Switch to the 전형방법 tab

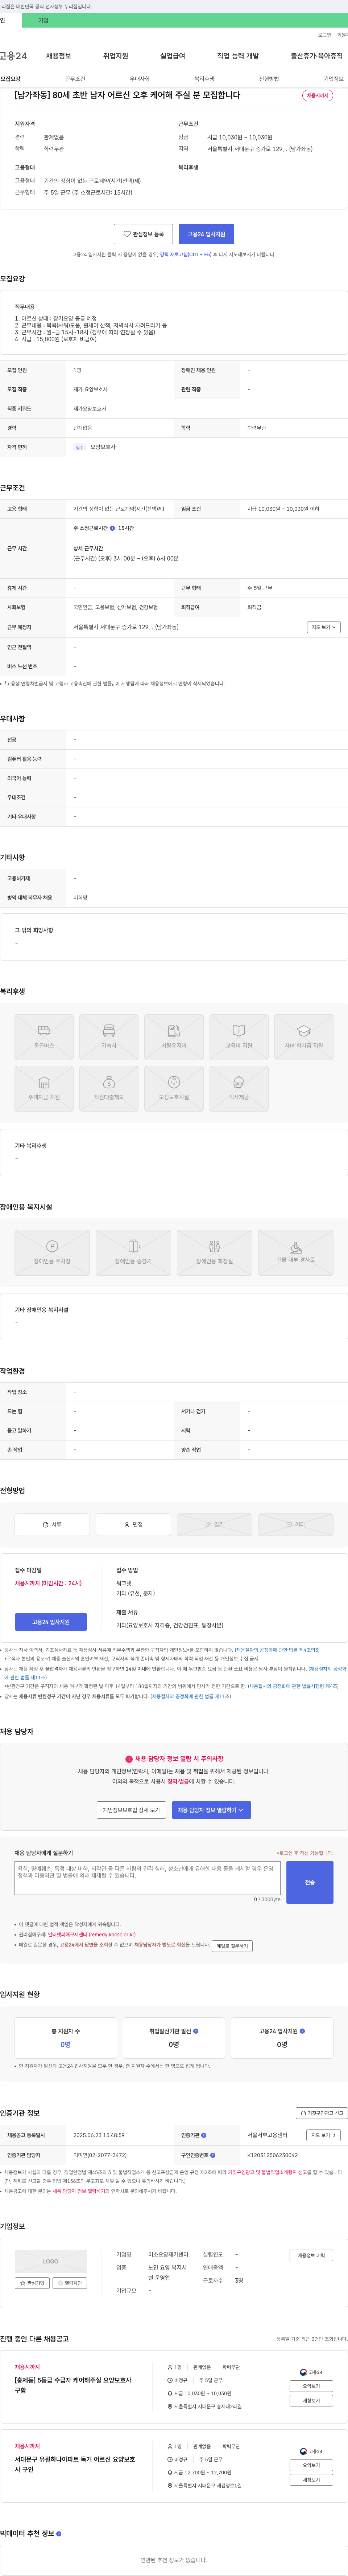coord(269,79)
